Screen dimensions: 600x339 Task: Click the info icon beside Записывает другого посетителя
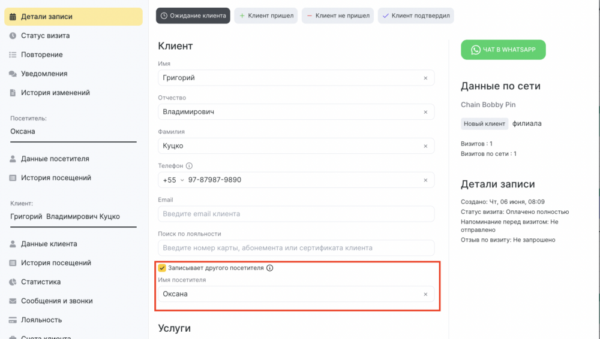(270, 268)
